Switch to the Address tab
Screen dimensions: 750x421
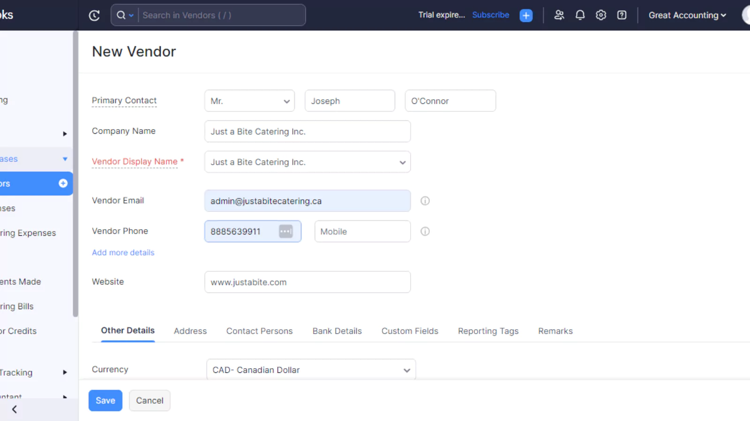pos(190,331)
